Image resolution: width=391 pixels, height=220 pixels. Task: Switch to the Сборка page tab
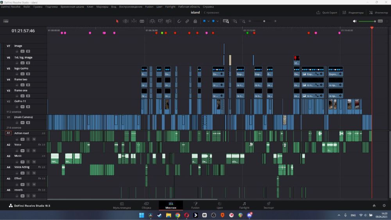146,206
